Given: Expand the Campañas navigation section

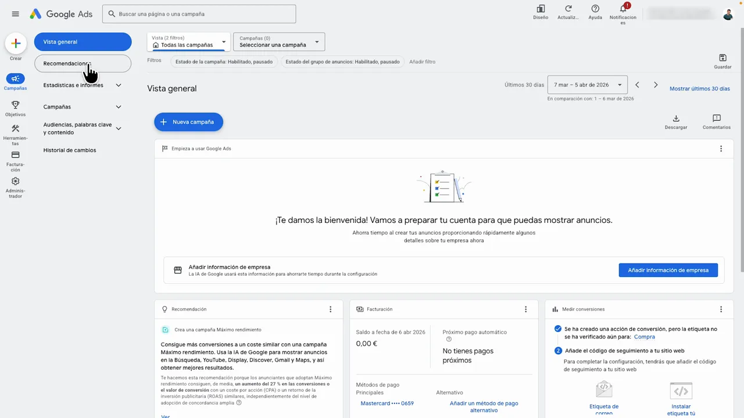Looking at the screenshot, I should tap(119, 107).
